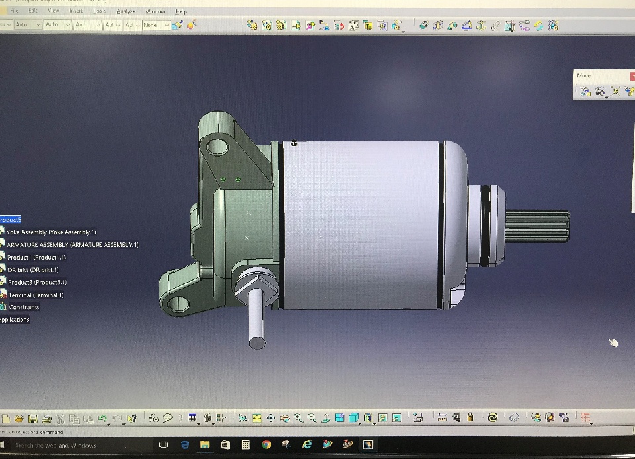The height and width of the screenshot is (459, 635).
Task: Toggle the Hide/Show icon
Action: coord(383,418)
